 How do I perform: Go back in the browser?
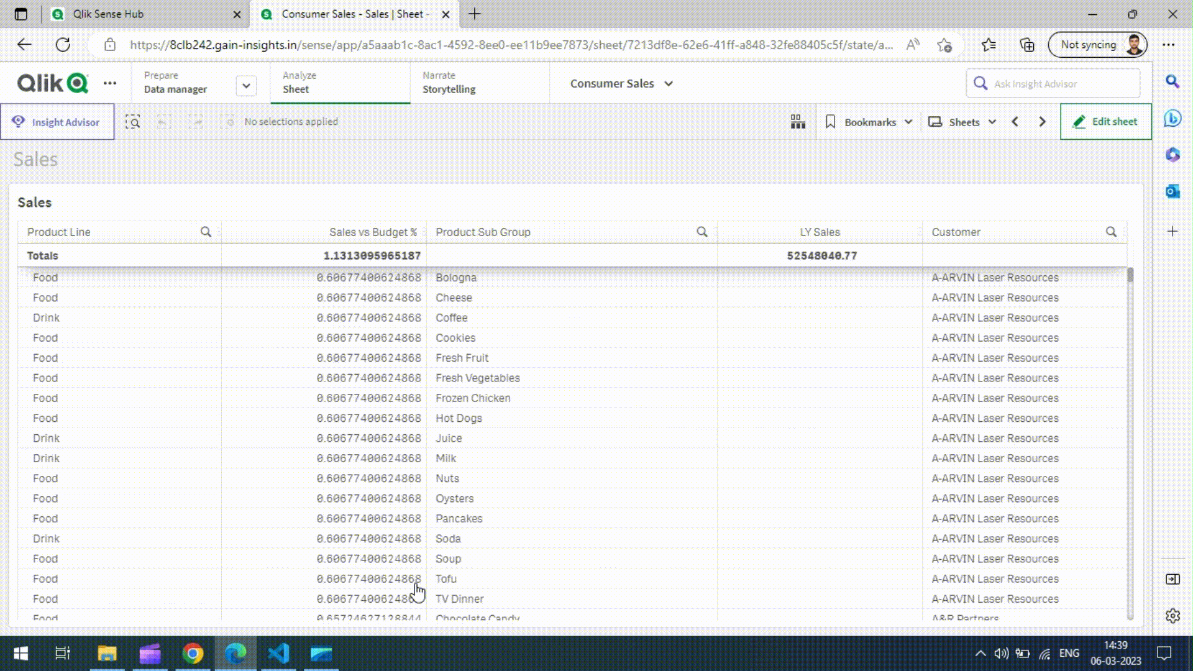tap(24, 45)
